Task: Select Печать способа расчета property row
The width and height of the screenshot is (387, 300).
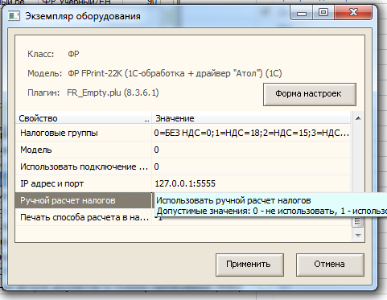Action: point(84,217)
